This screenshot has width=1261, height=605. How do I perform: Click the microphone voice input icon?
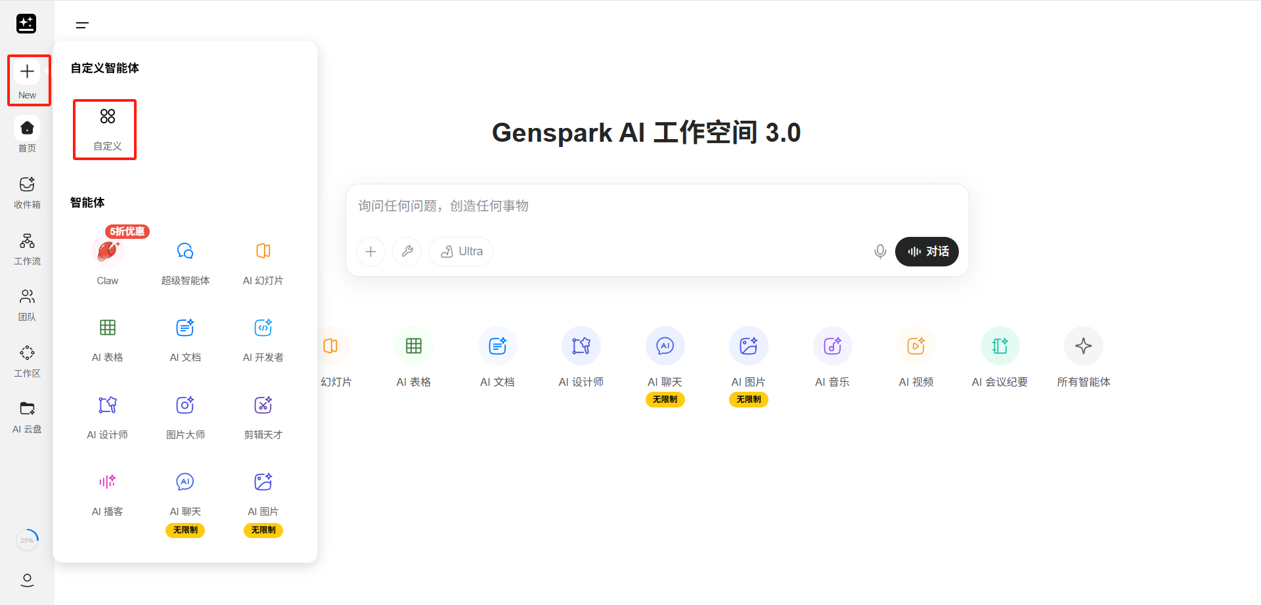pyautogui.click(x=880, y=251)
